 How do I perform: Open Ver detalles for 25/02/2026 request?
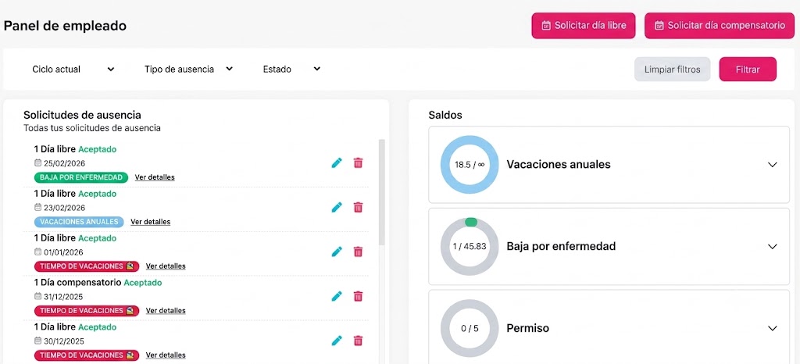tap(155, 177)
